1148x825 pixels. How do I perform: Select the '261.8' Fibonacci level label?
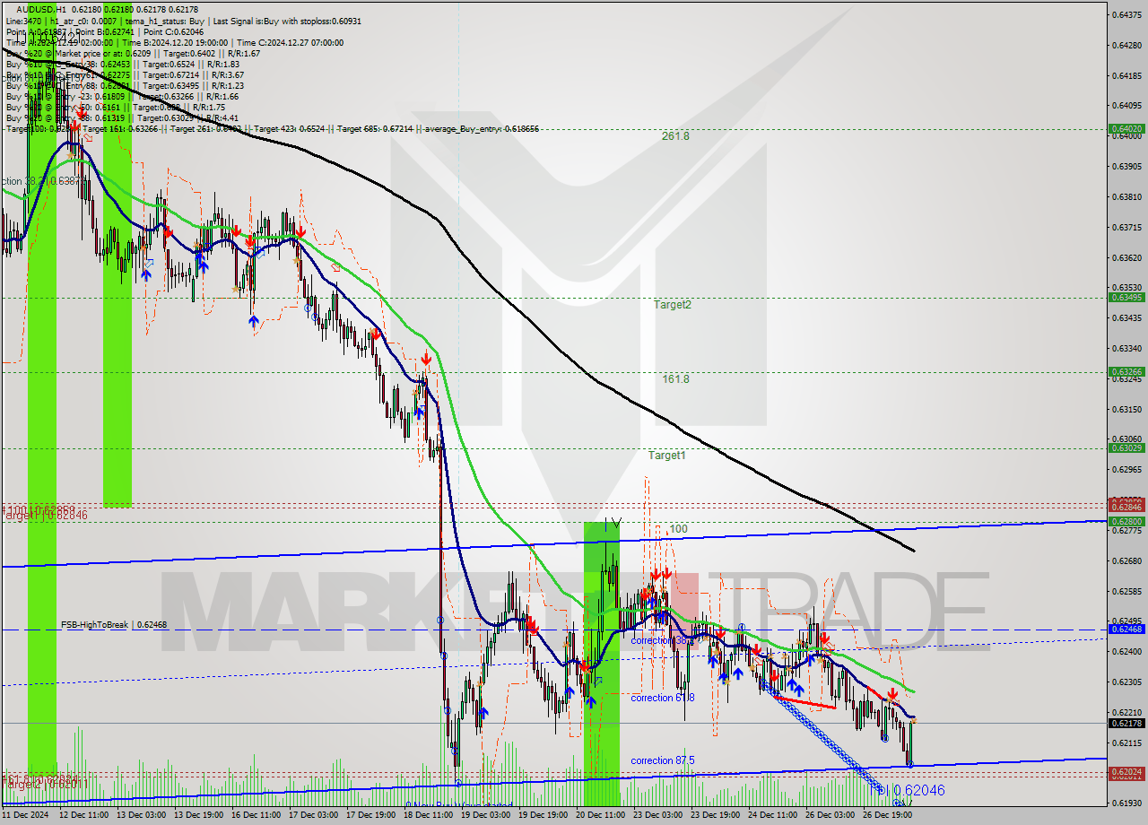click(675, 136)
